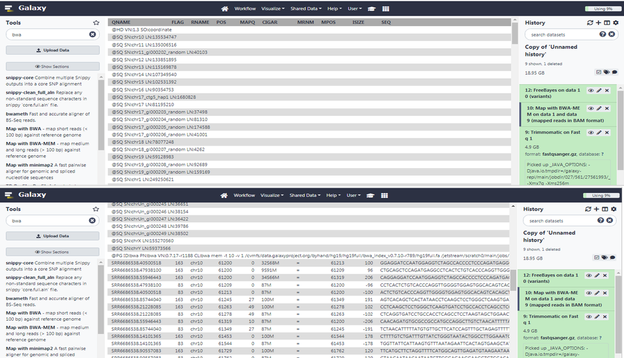
Task: Click upper storage usage bar showing Using 9%
Action: (x=602, y=9)
